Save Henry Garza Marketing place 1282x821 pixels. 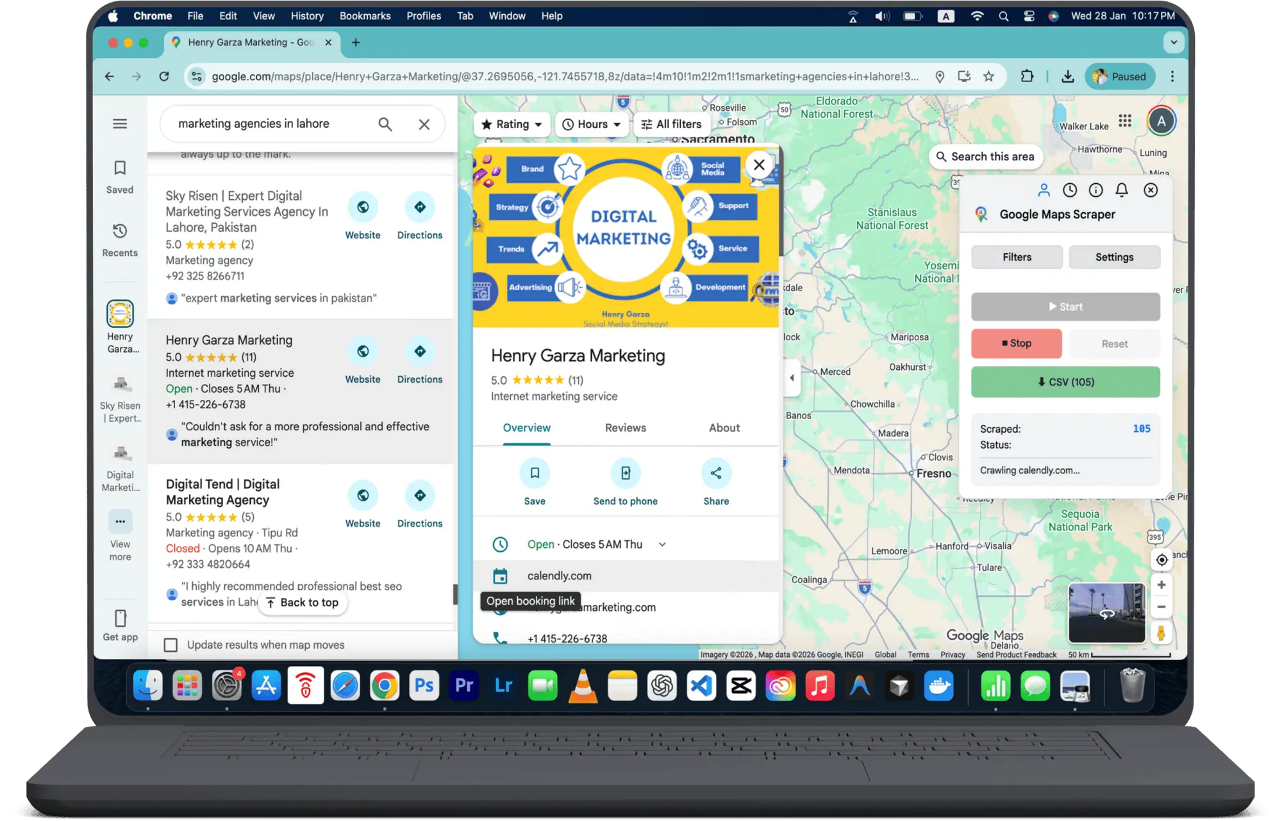coord(535,483)
